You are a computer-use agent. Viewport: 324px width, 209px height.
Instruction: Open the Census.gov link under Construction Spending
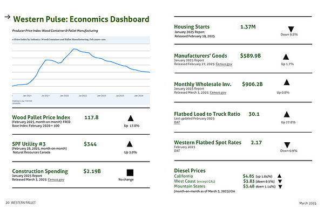[56, 179]
